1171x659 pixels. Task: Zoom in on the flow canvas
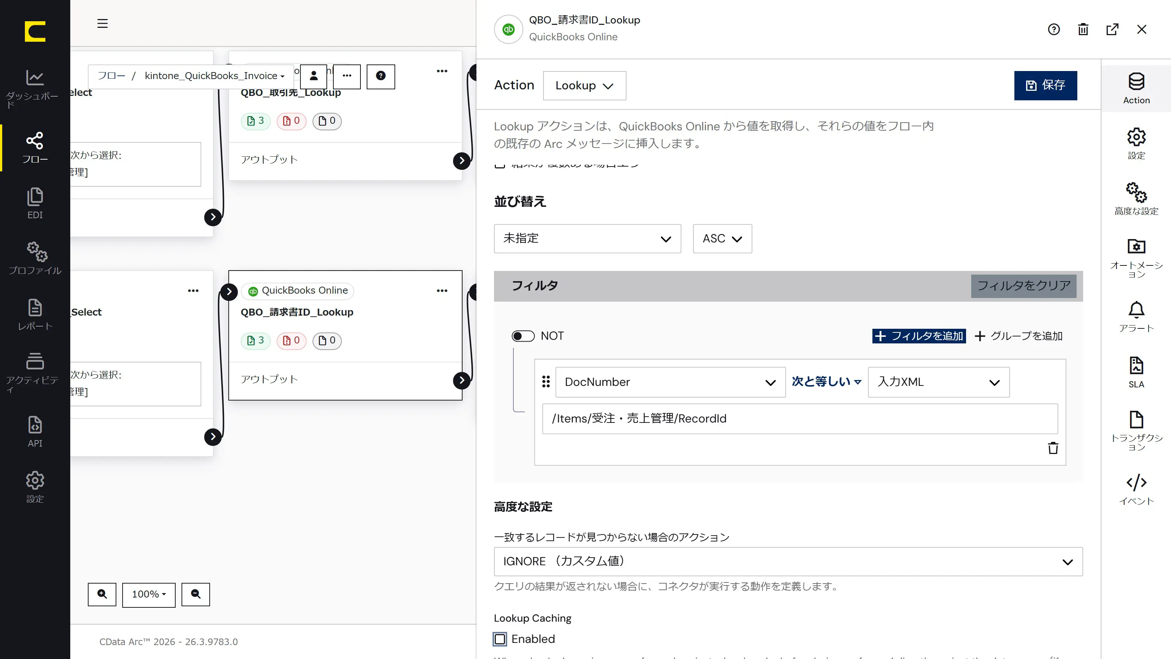tap(102, 594)
